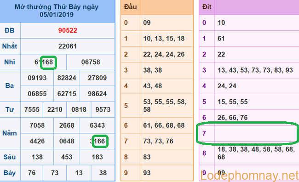Select the Đầu values '38, 38'
This screenshot has height=182, width=299.
[153, 70]
